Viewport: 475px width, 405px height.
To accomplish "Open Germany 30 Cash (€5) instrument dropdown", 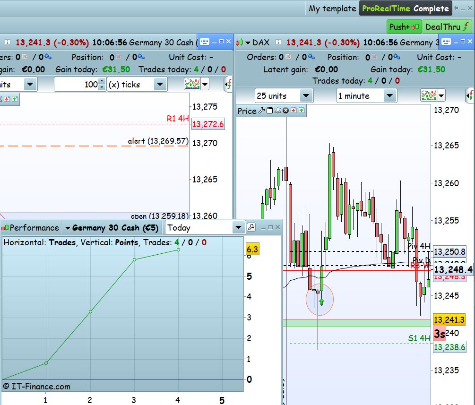I will (112, 228).
